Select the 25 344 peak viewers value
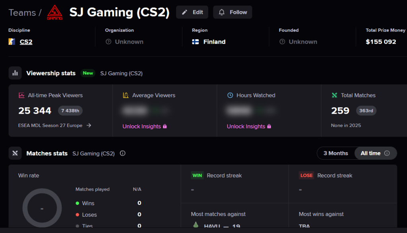 coord(35,111)
